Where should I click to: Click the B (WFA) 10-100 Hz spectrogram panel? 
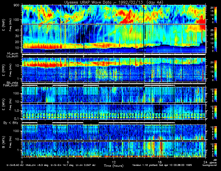tap(114, 132)
